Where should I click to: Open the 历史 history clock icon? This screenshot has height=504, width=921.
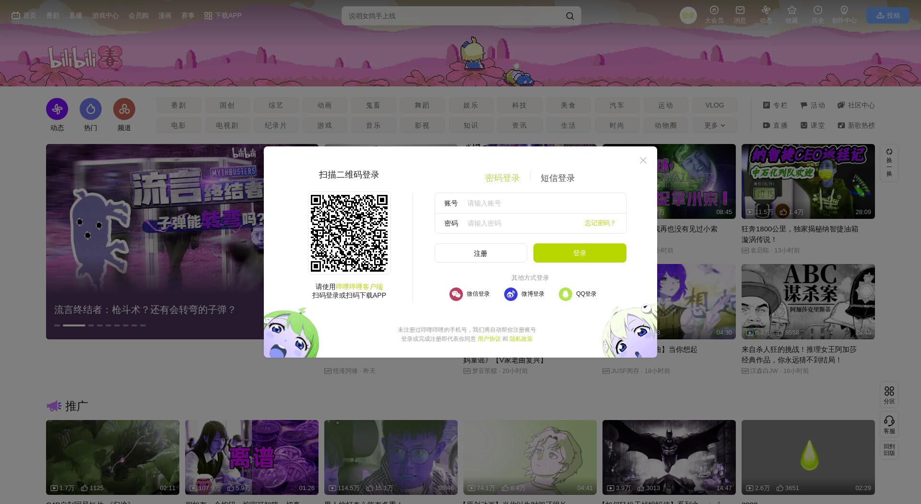pyautogui.click(x=818, y=10)
